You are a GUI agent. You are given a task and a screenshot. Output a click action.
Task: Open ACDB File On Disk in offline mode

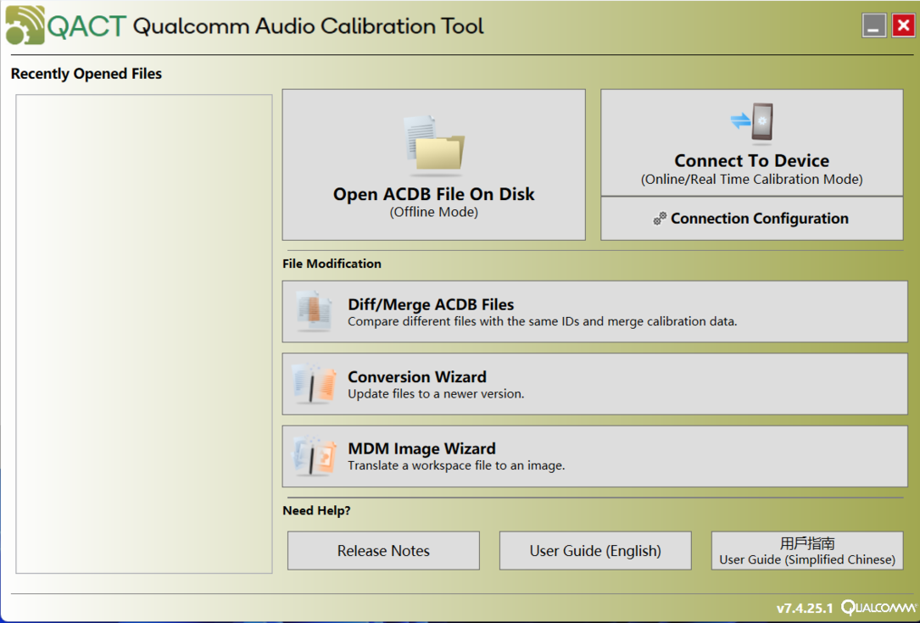[433, 164]
